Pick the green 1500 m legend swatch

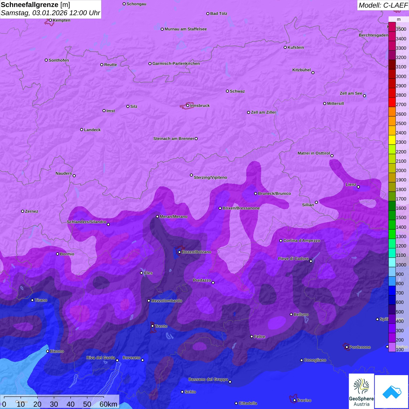[392, 215]
